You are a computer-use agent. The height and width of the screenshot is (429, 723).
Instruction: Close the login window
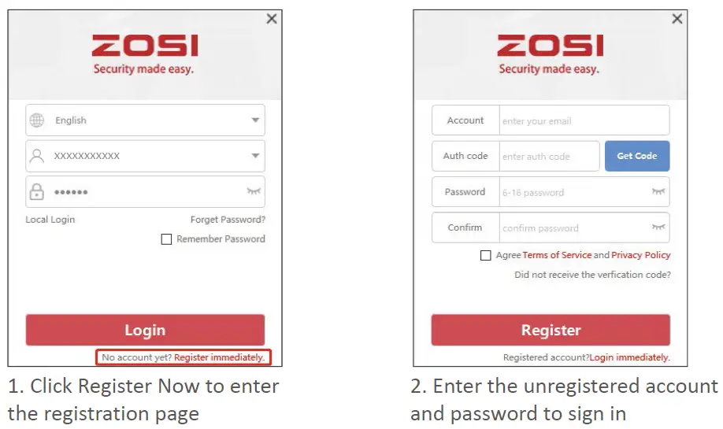point(272,19)
